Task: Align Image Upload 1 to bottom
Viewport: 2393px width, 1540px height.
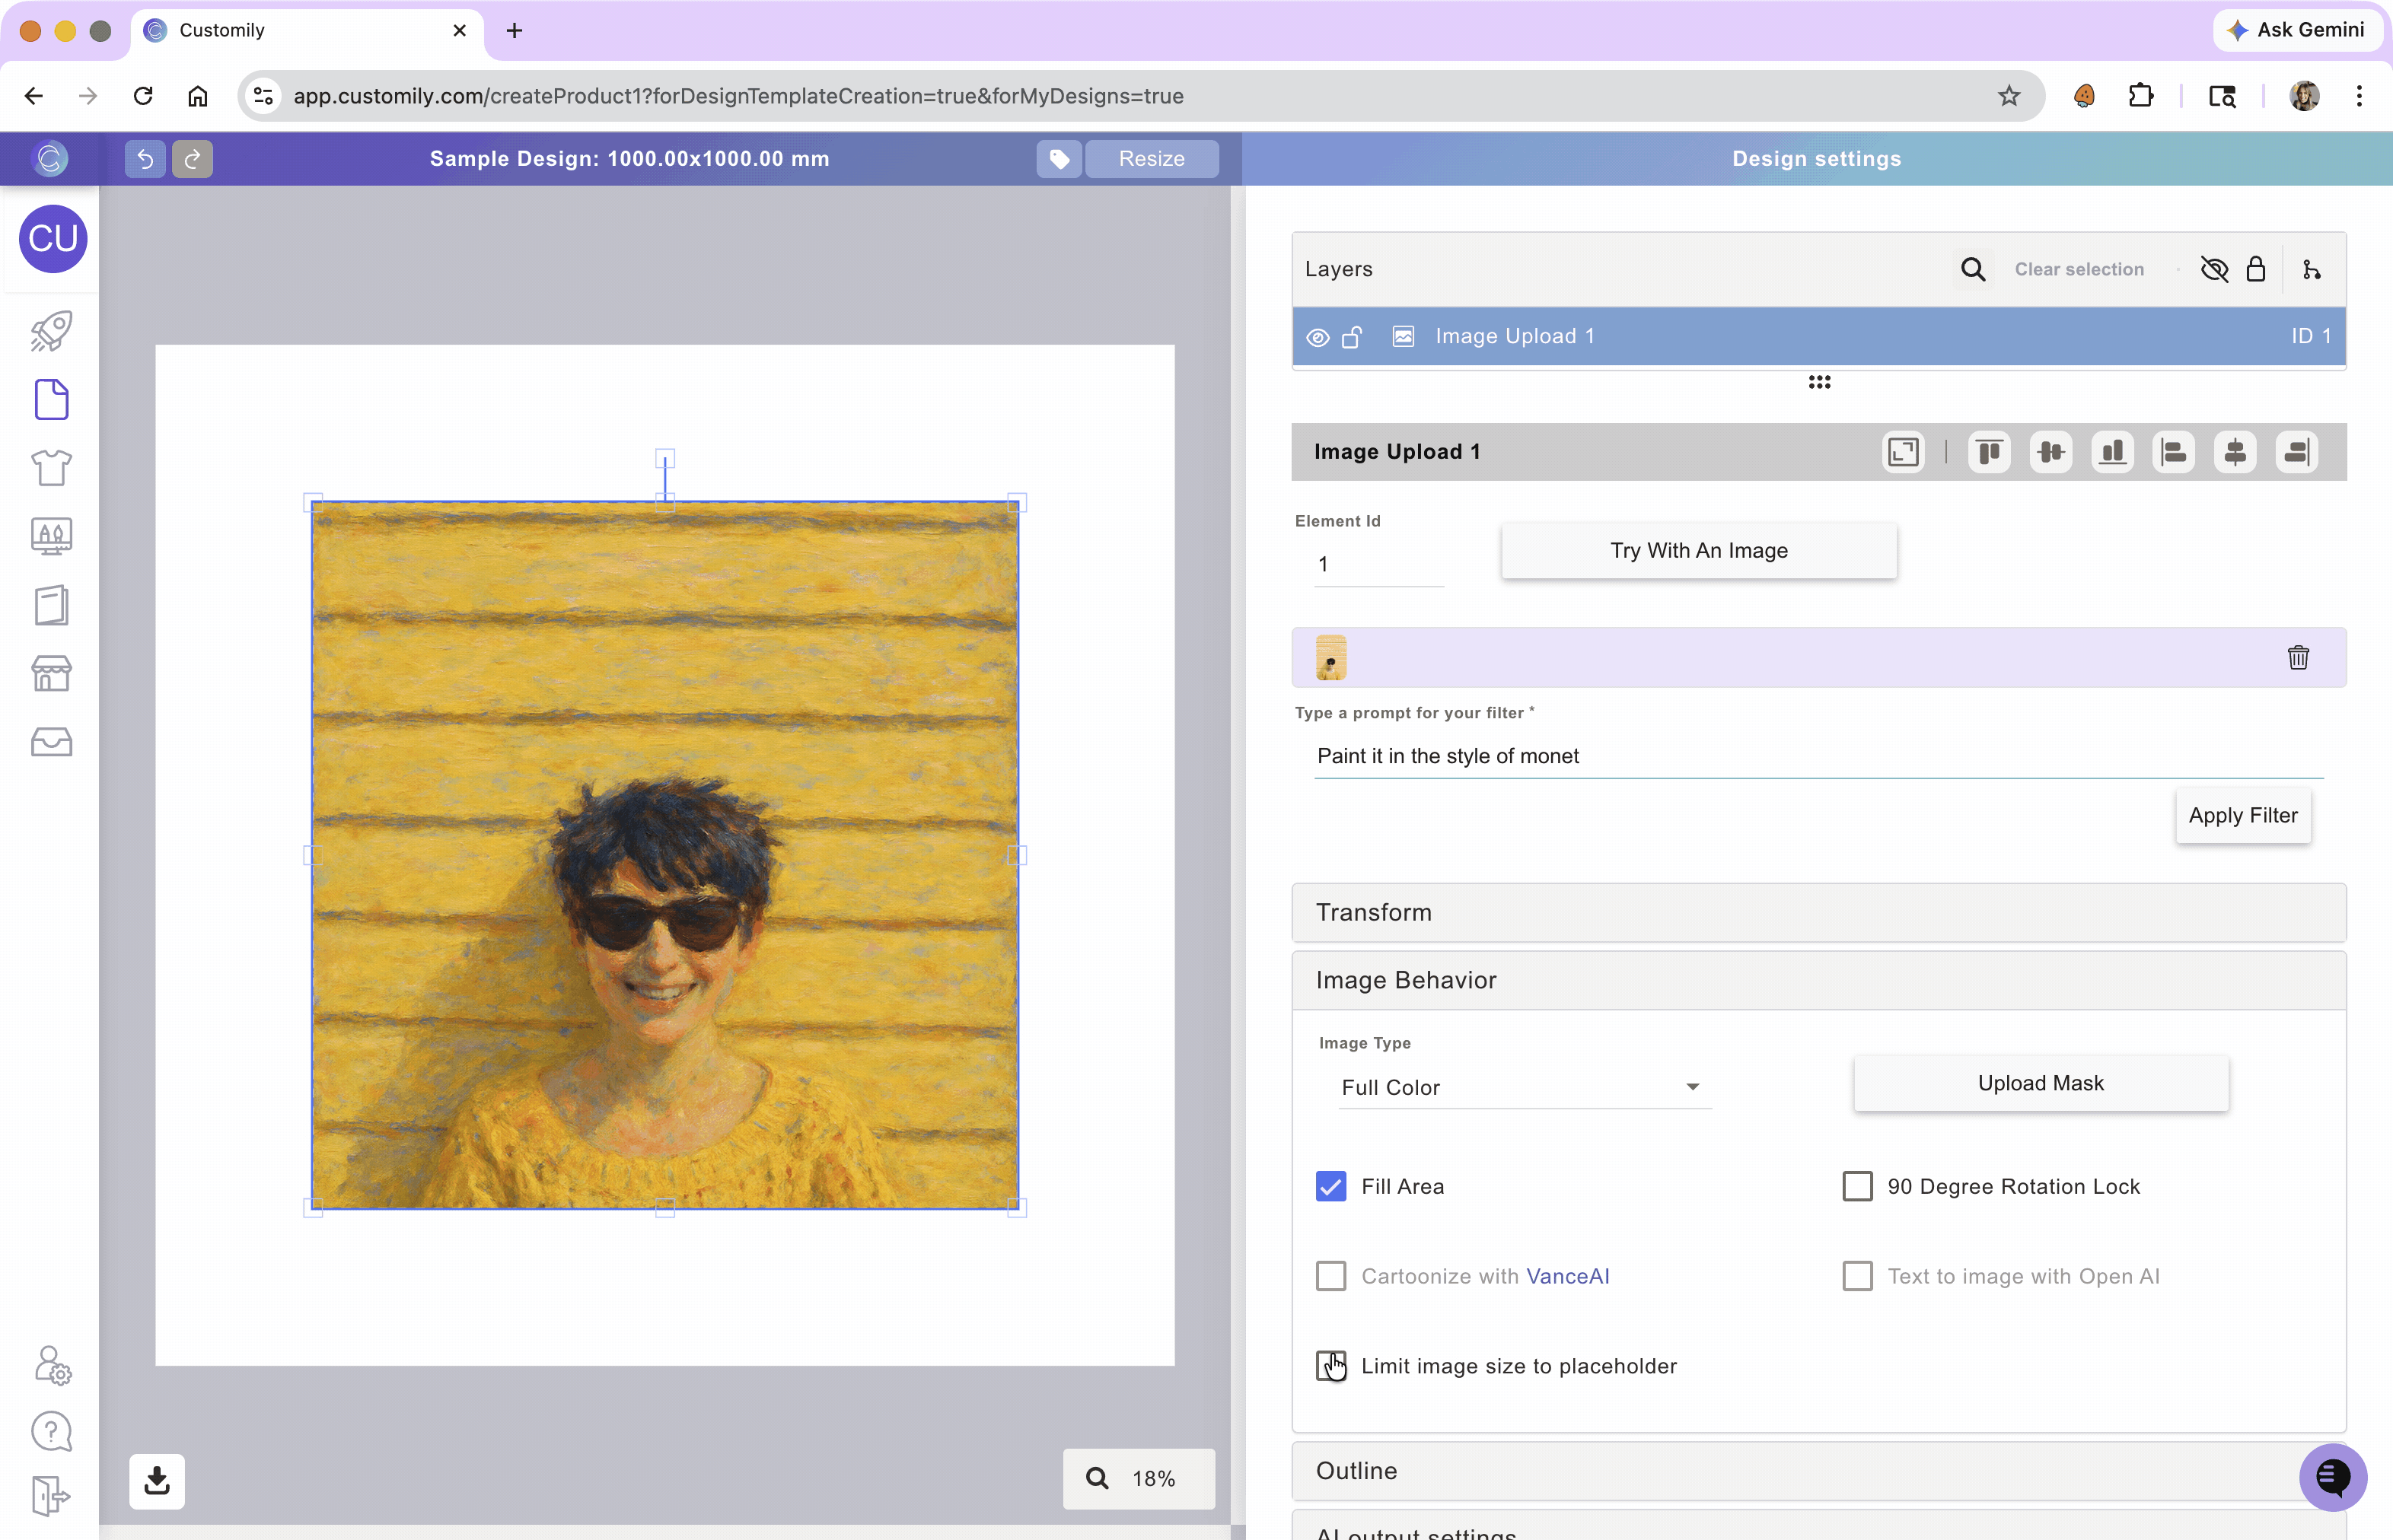Action: click(2112, 452)
